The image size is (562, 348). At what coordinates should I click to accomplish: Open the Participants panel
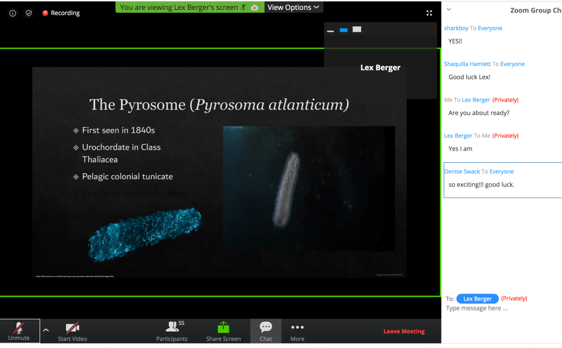pyautogui.click(x=172, y=332)
